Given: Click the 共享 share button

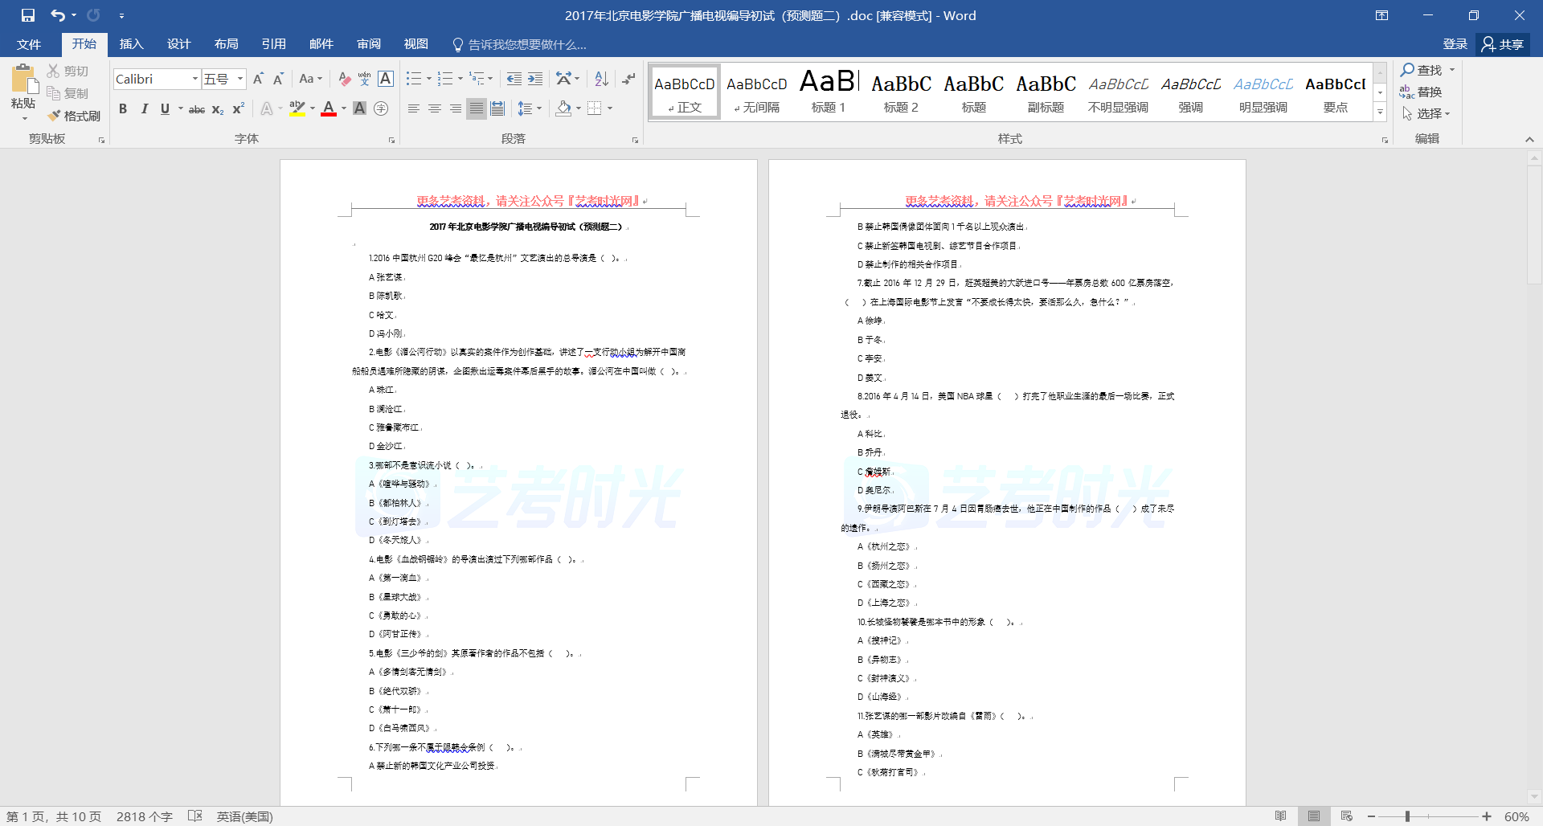Looking at the screenshot, I should point(1503,44).
